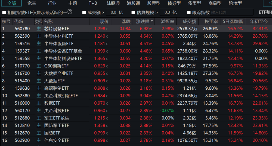Image resolution: width=272 pixels, height=146 pixels.
Task: Click the 主 type icon for 军工ETF龙头
Action: coord(38,118)
